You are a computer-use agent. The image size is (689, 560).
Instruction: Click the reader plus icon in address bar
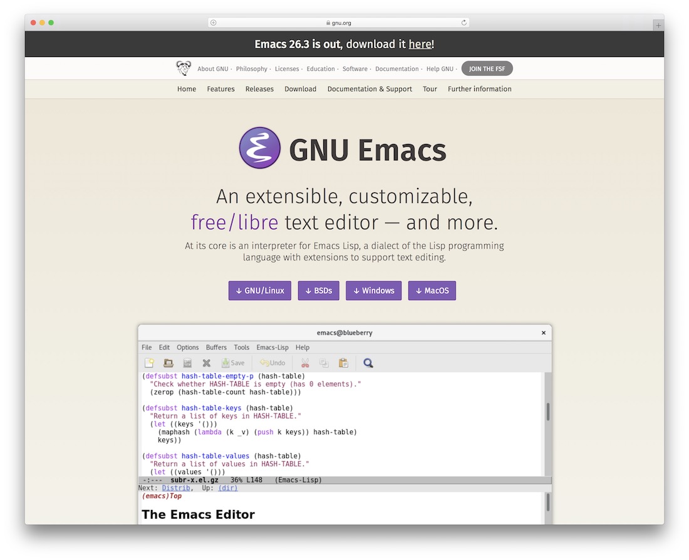pos(213,23)
